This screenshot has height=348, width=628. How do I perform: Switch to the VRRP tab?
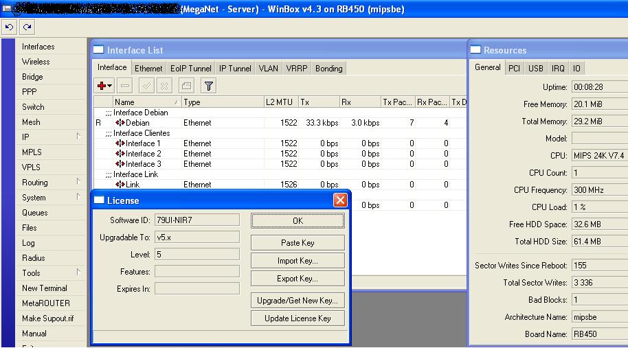coord(297,69)
